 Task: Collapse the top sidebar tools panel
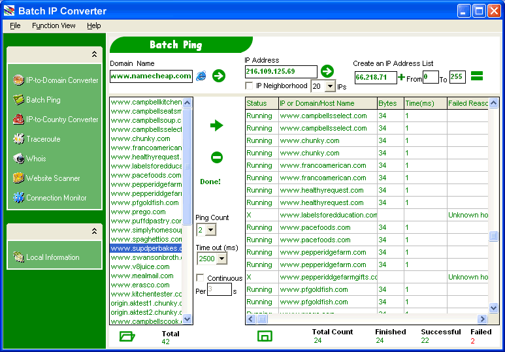coord(94,54)
